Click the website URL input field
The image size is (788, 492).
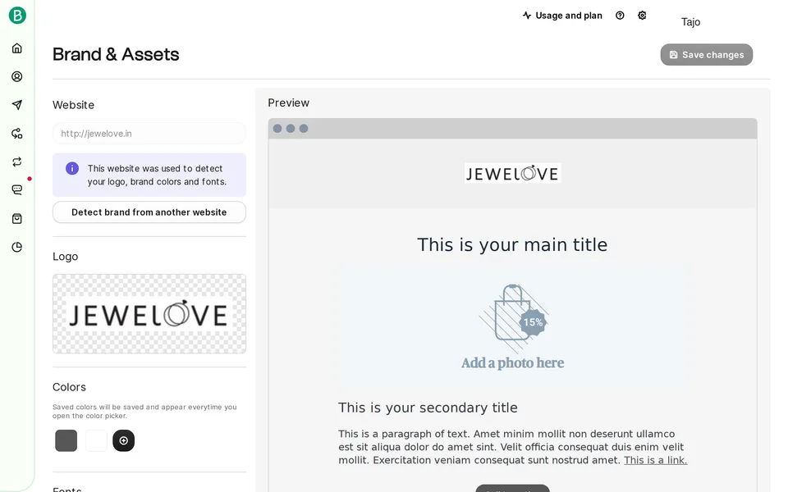click(149, 134)
